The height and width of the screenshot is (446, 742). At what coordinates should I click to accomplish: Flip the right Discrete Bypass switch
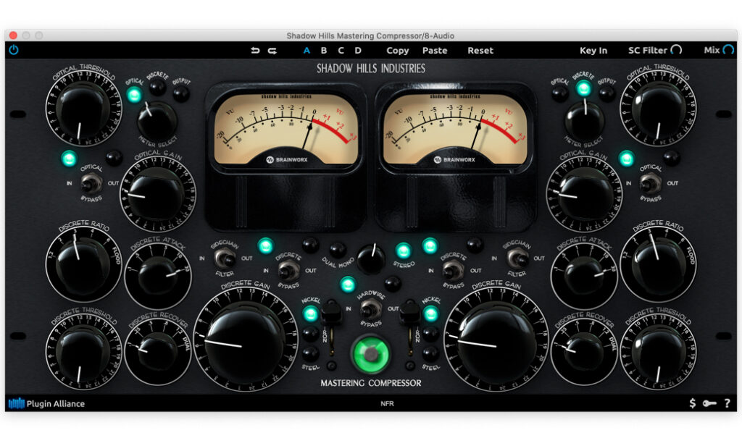coord(453,271)
